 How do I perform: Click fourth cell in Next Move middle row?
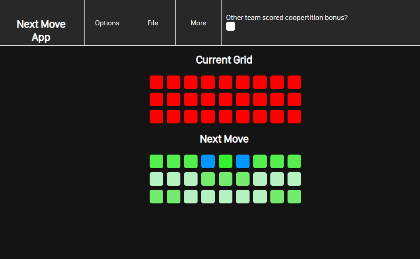tap(208, 179)
